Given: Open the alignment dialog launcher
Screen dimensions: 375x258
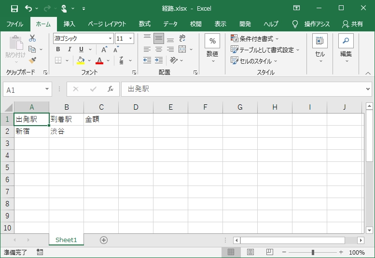Looking at the screenshot, I should point(195,72).
